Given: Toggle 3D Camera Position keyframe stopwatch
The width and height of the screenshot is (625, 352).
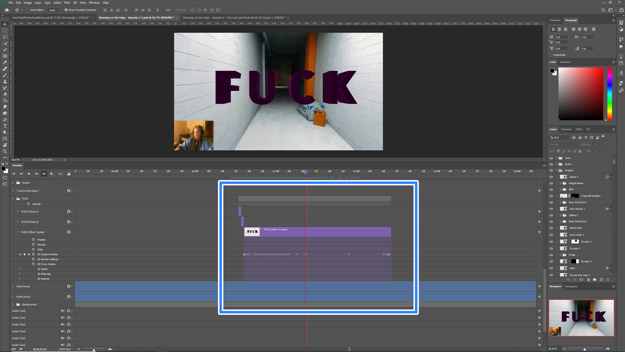Looking at the screenshot, I should [x=33, y=254].
